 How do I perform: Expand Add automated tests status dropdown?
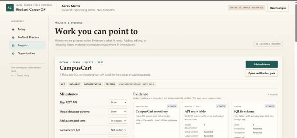click(118, 121)
